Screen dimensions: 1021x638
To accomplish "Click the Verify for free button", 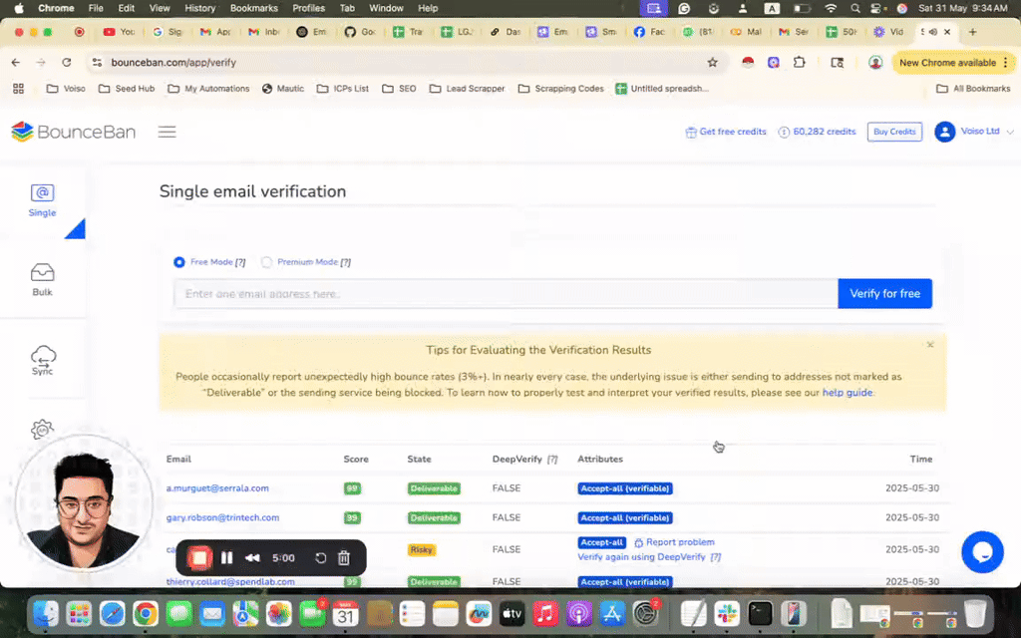I will point(884,294).
